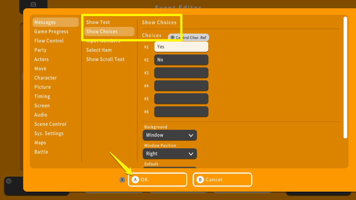Click the vertical scrollbar on the right
The width and height of the screenshot is (356, 200).
(x=345, y=78)
